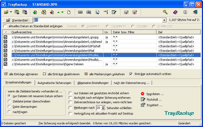Click the Uv column header

pos(107,32)
